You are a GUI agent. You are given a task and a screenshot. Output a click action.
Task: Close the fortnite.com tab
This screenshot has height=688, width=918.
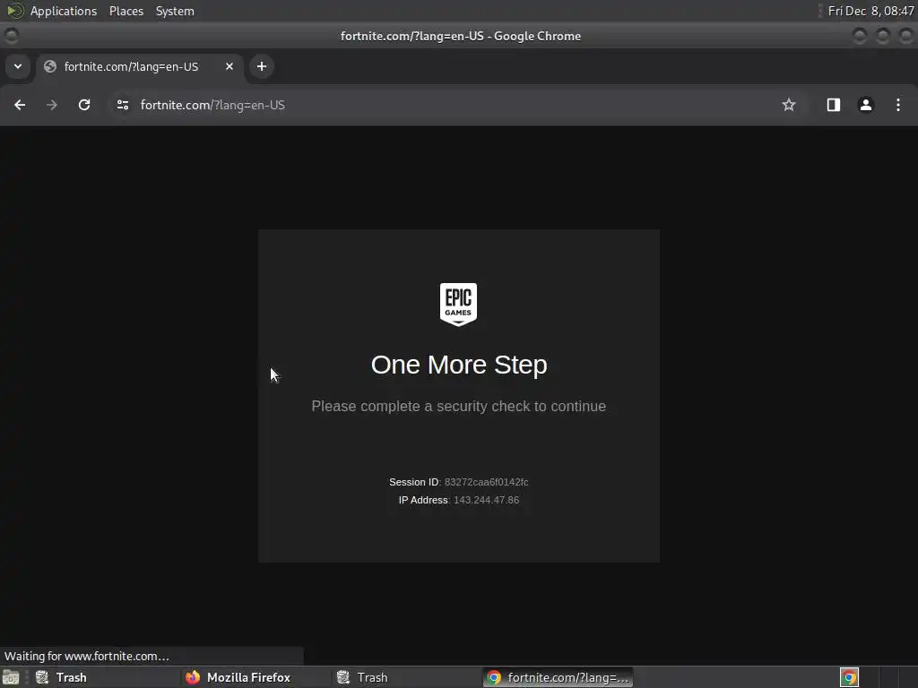[x=229, y=66]
